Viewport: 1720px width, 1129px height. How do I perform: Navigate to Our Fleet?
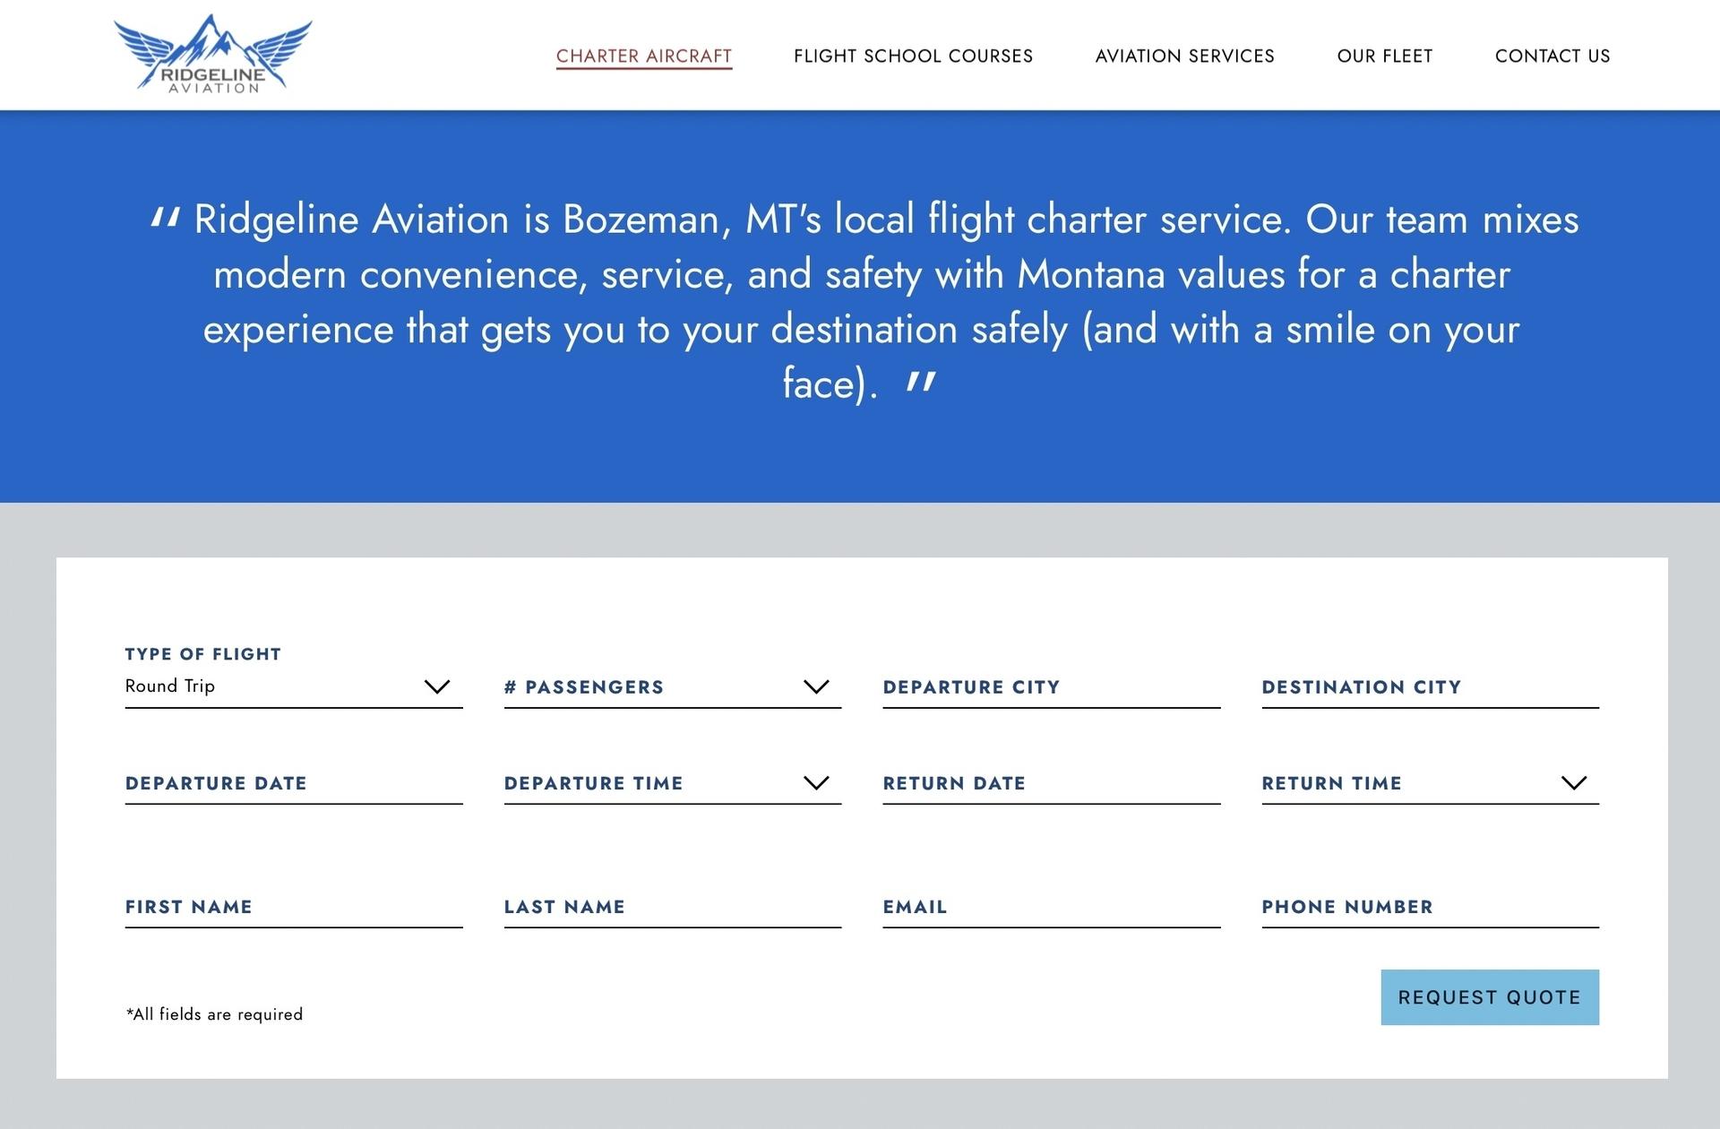pyautogui.click(x=1384, y=56)
